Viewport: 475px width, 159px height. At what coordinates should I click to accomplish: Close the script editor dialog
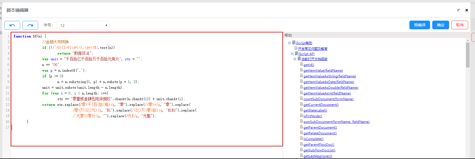[x=467, y=10]
